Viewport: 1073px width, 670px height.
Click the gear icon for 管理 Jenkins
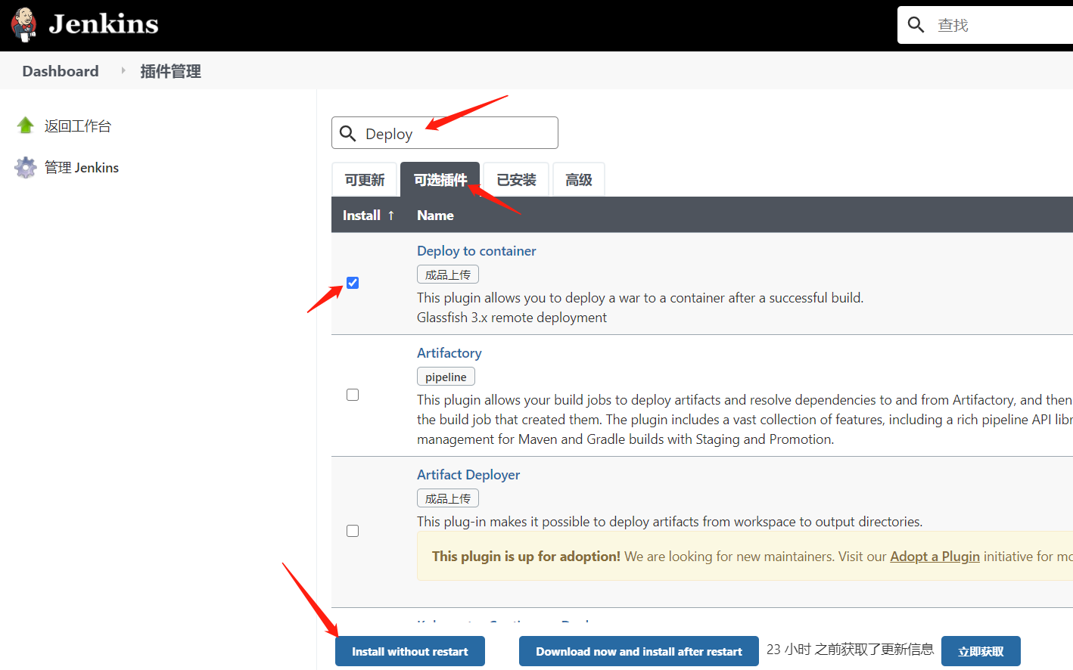[x=26, y=167]
